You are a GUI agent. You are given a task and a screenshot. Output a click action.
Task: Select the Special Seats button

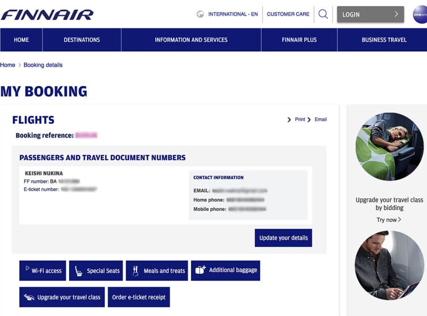pos(96,270)
